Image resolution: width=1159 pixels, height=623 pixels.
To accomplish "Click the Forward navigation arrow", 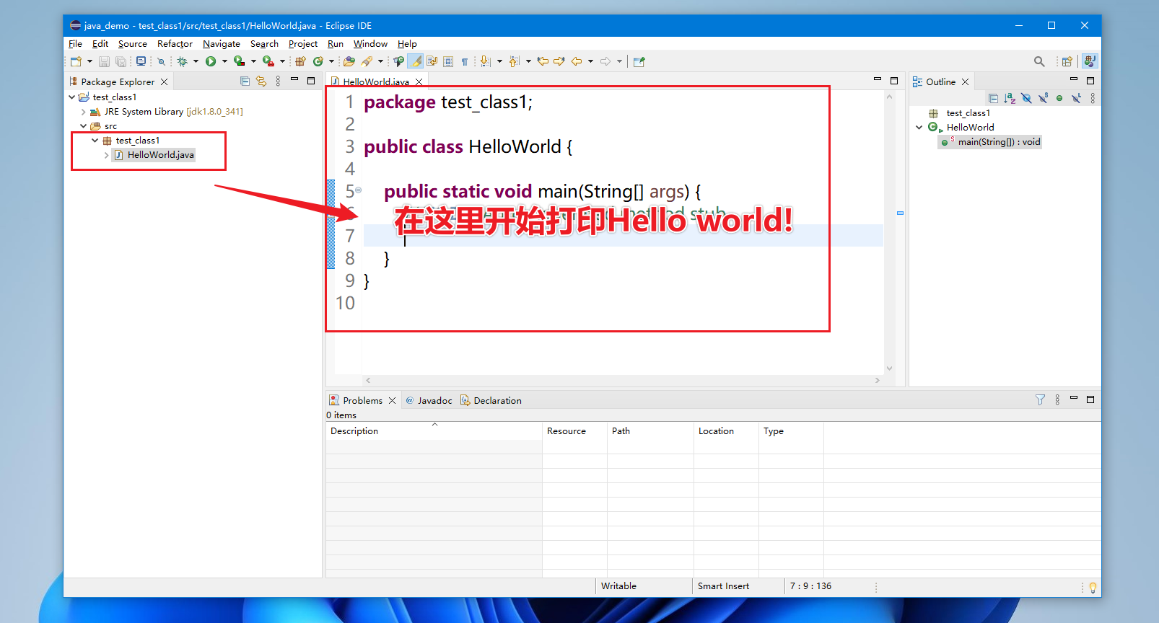I will click(x=605, y=61).
